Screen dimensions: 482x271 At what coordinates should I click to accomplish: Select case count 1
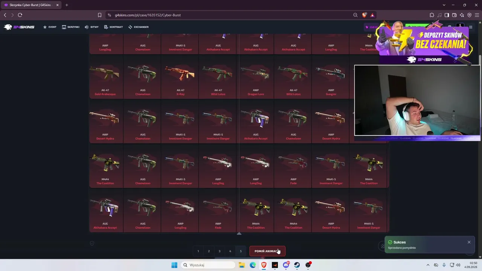(x=198, y=251)
